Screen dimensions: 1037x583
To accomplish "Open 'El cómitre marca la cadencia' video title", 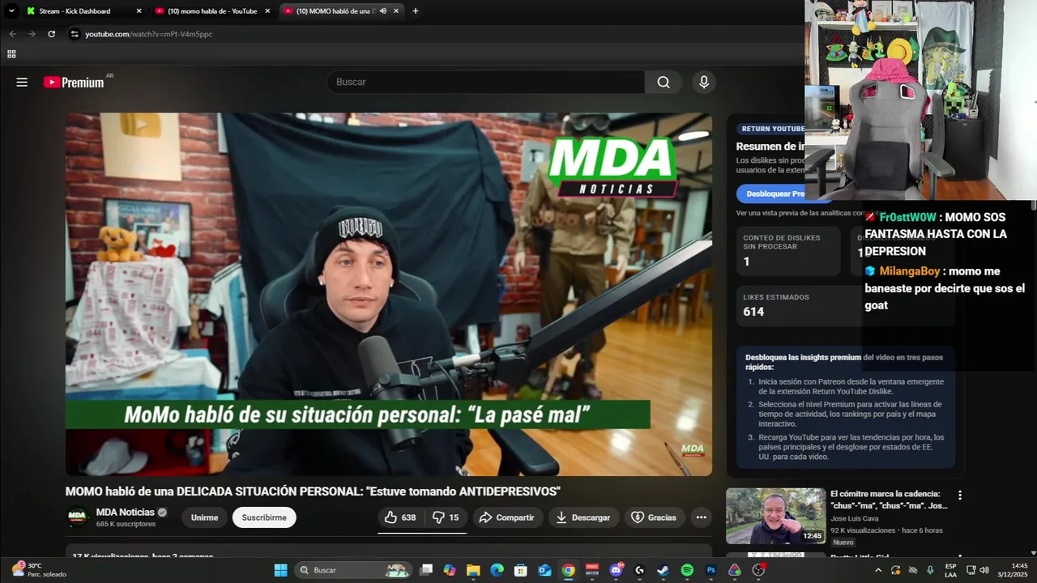I will point(889,500).
